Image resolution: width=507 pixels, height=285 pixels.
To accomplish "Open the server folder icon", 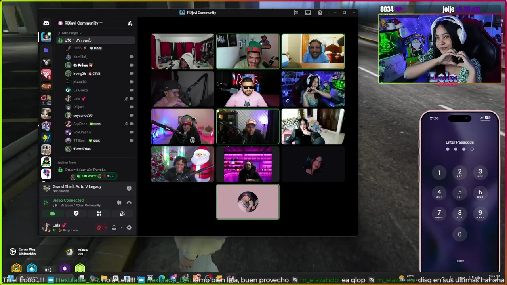I will pos(46,50).
